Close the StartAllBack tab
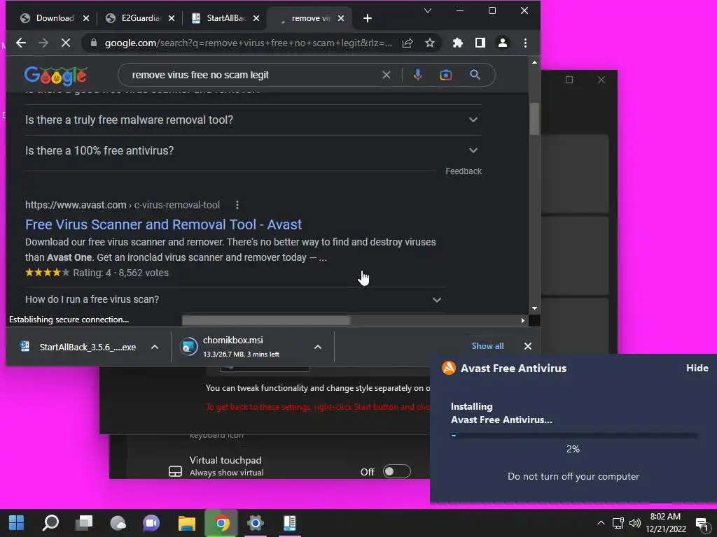717x537 pixels. pos(256,18)
